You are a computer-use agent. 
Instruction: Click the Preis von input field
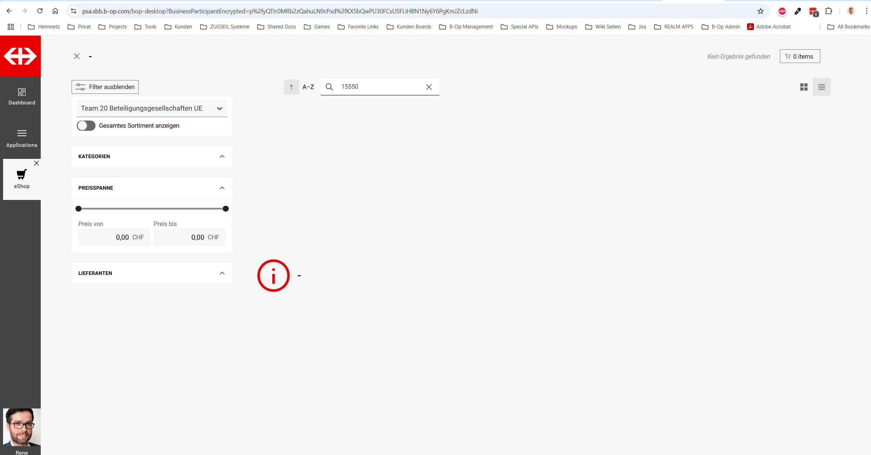(x=114, y=237)
